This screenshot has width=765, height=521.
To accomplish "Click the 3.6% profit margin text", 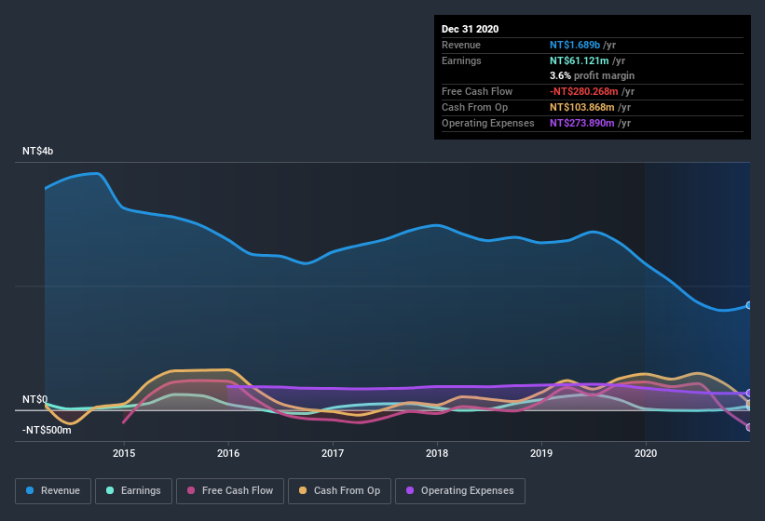I will click(592, 75).
